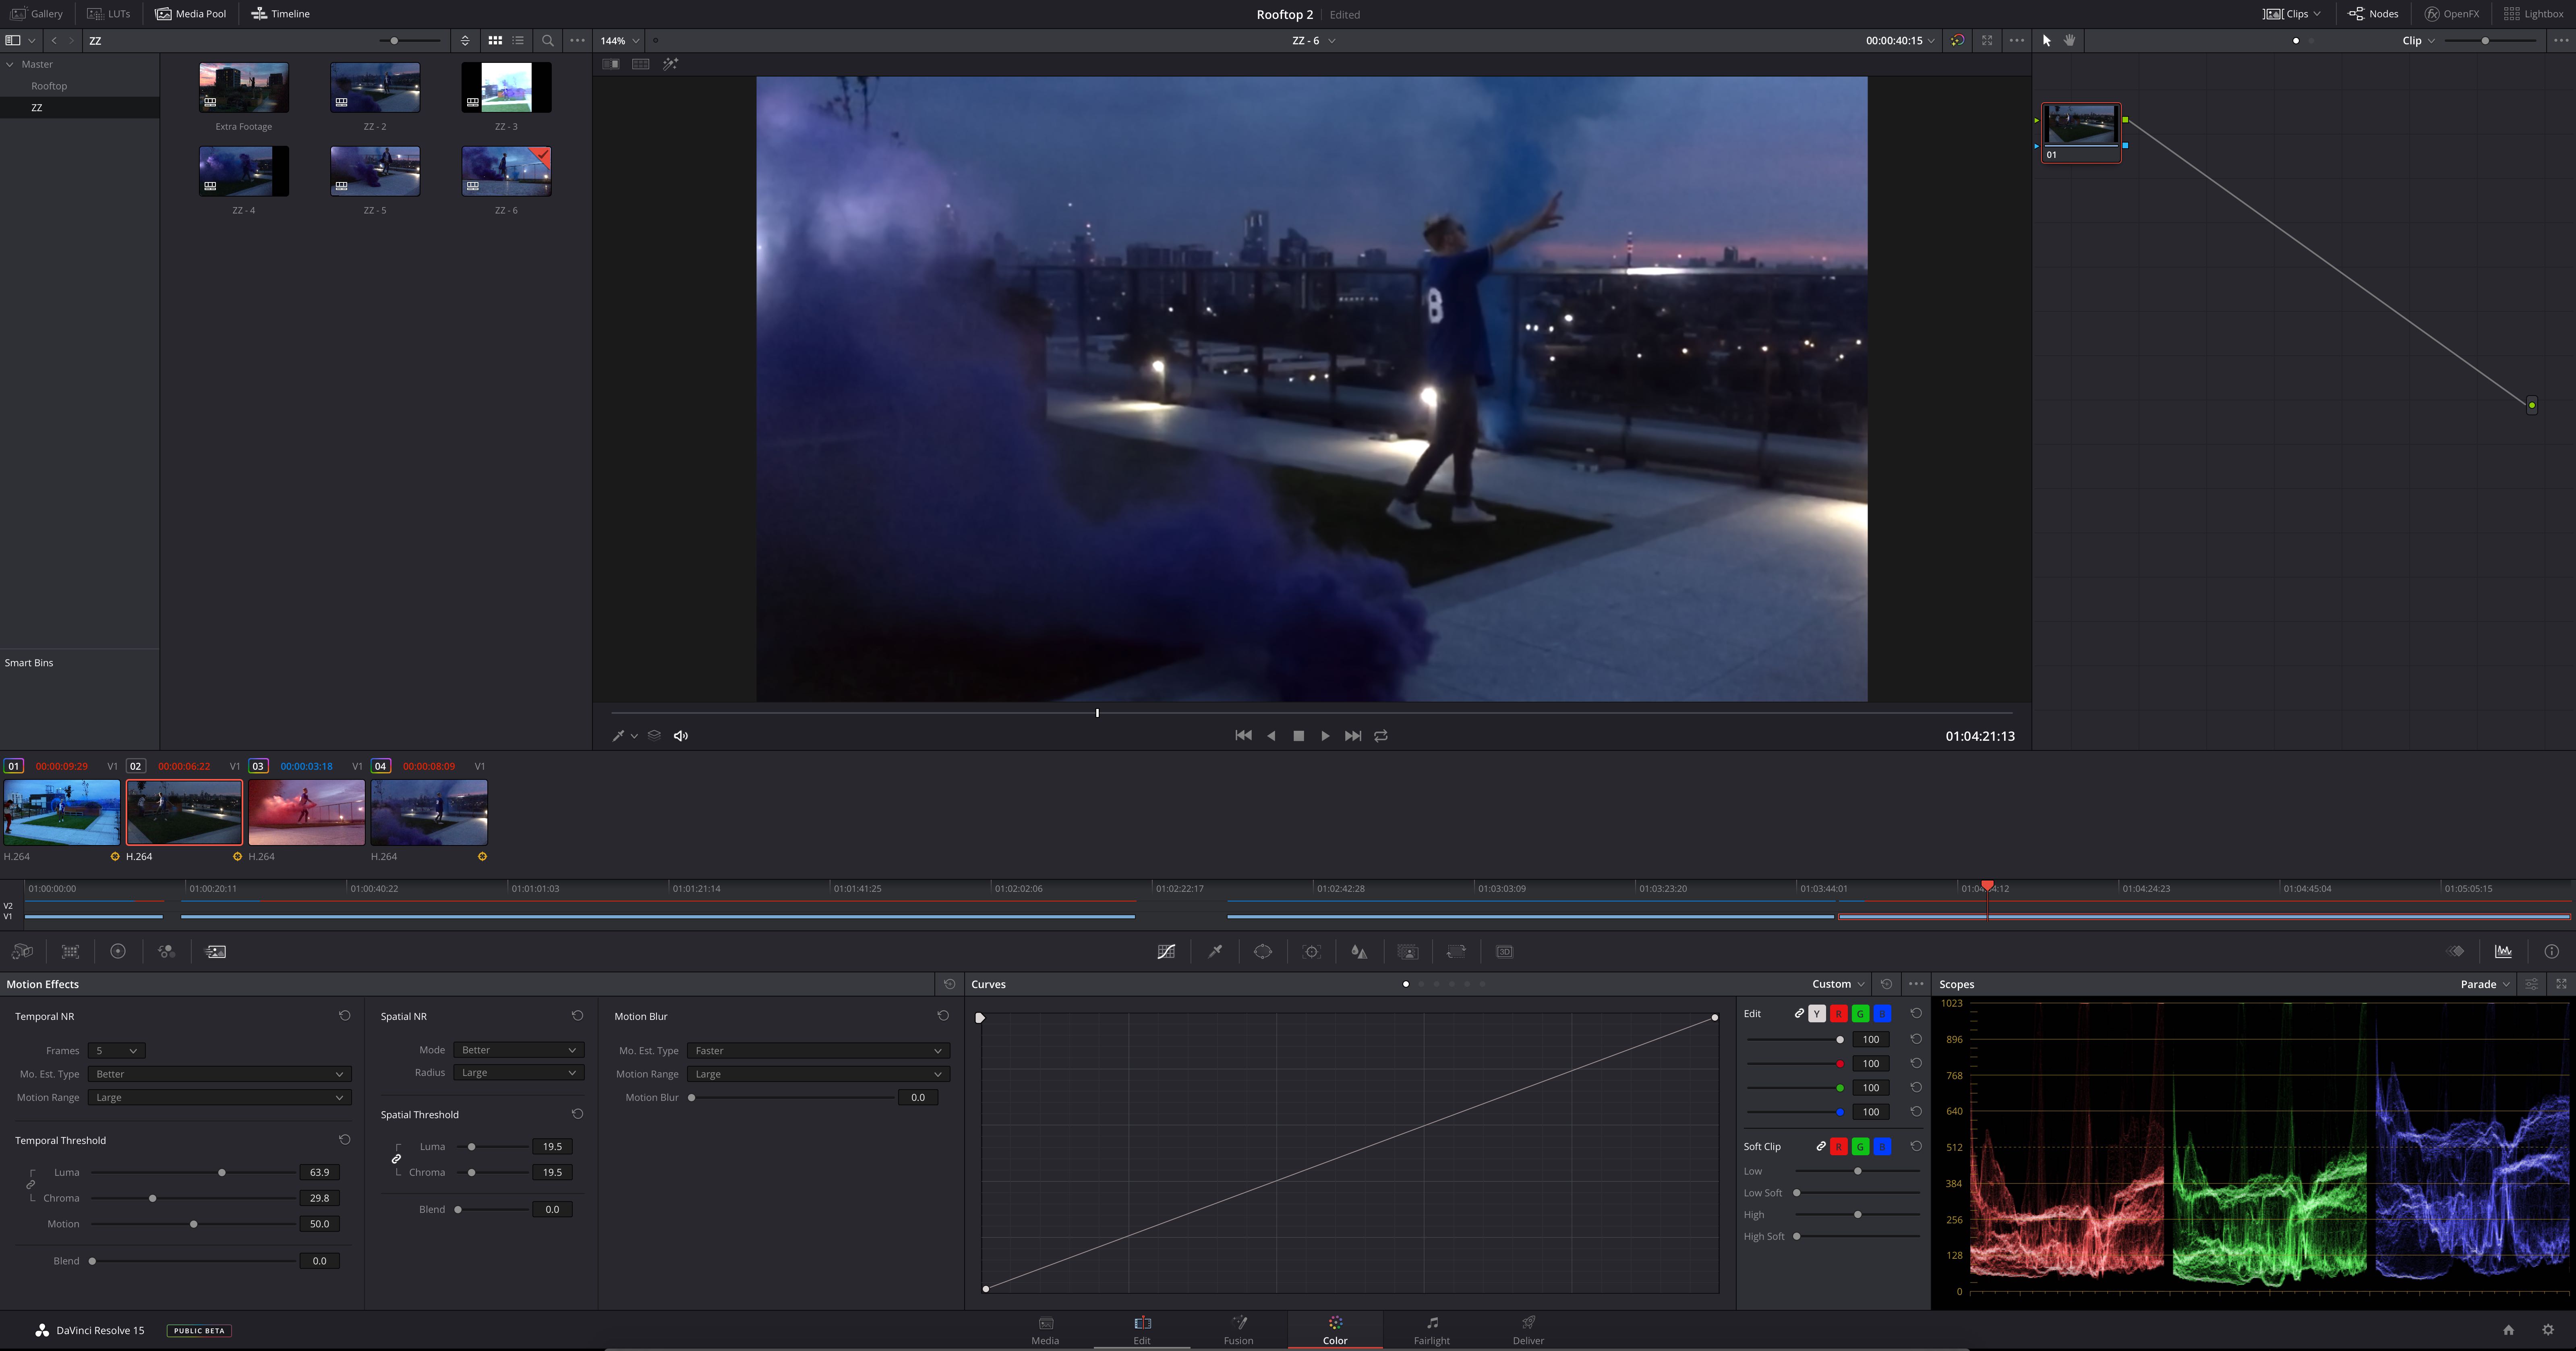Select the Motion Effects palette icon

215,951
